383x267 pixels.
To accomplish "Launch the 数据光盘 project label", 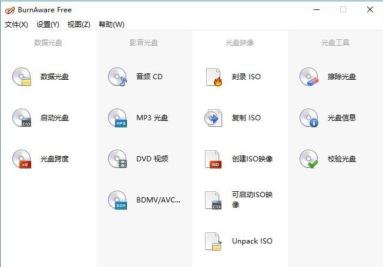I will coord(55,77).
